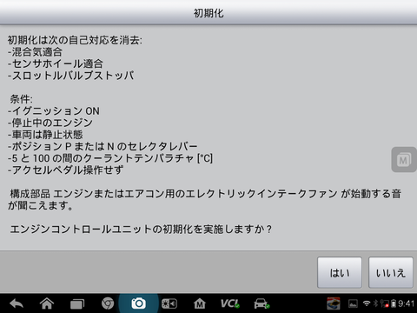Decline initialization with いいえ button

tap(391, 272)
